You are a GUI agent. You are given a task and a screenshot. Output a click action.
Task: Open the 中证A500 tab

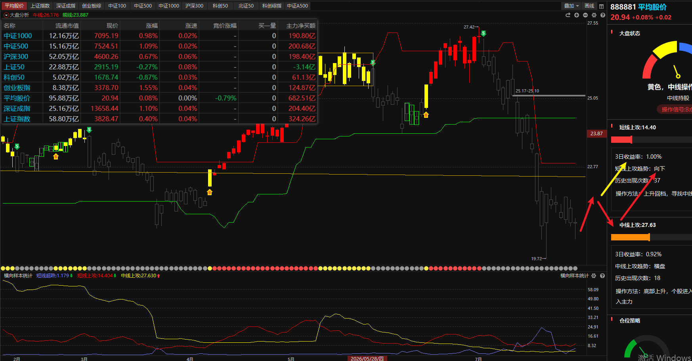298,6
